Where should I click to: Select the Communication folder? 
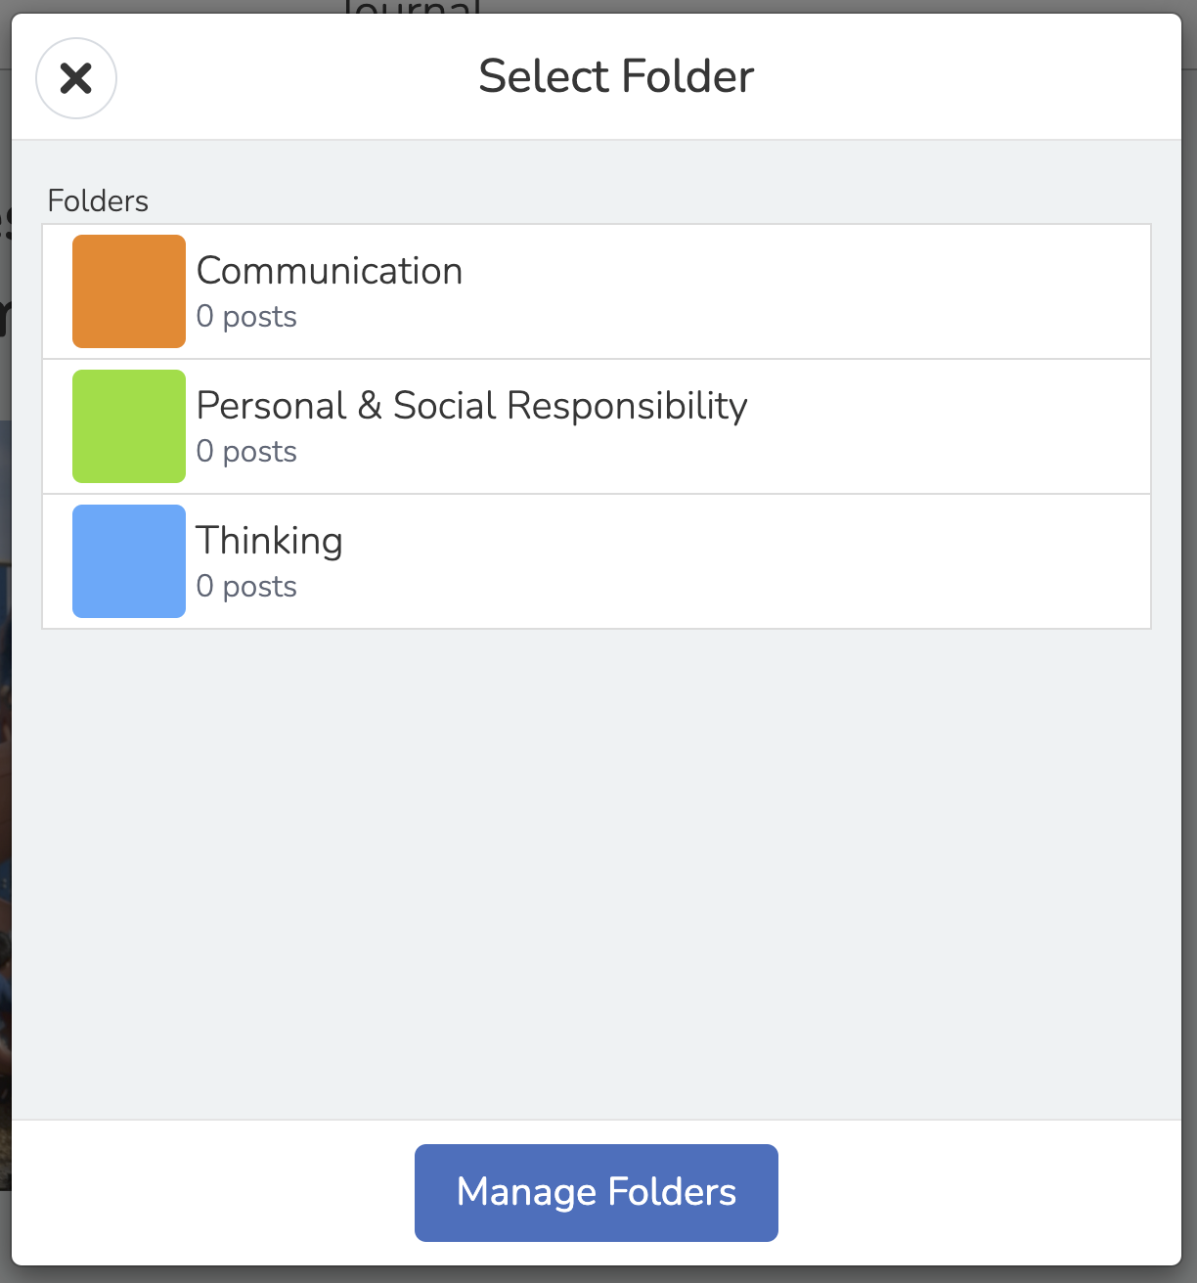(597, 290)
